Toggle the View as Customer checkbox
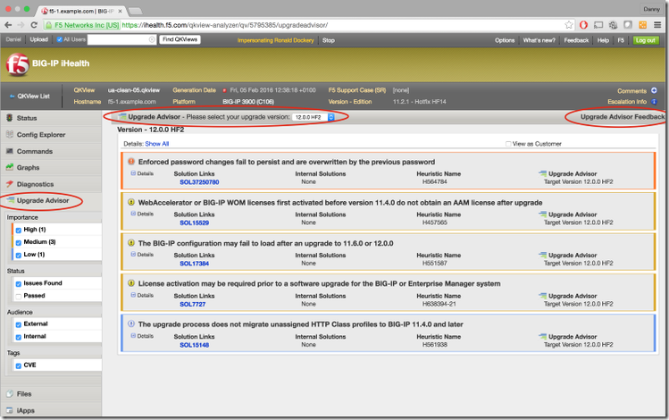The width and height of the screenshot is (669, 420). (x=507, y=143)
